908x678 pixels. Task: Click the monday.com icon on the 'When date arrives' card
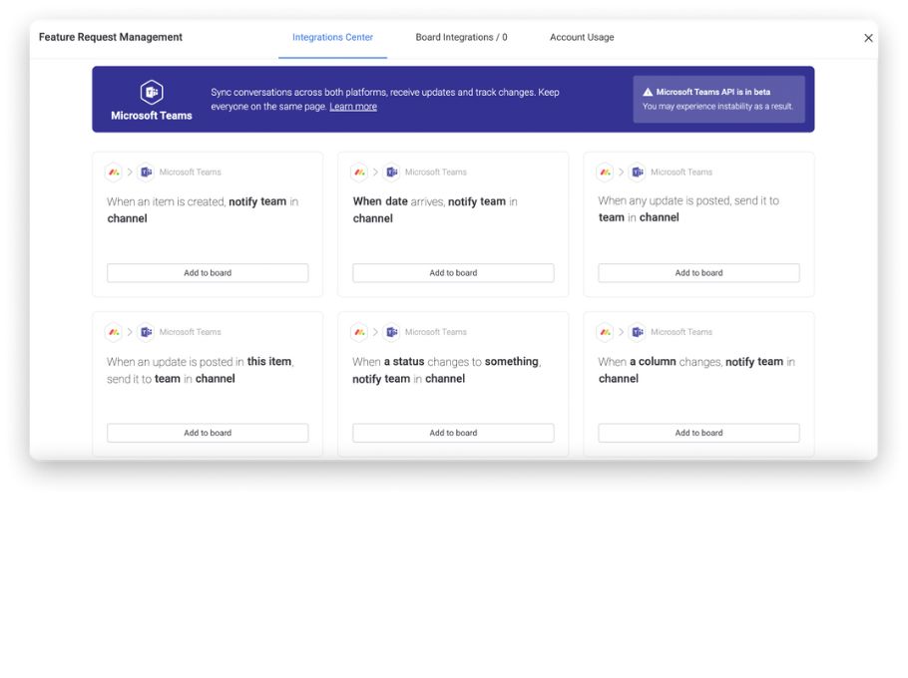point(359,171)
